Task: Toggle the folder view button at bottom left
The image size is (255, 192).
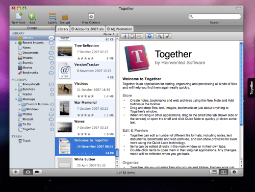Action: [28, 172]
